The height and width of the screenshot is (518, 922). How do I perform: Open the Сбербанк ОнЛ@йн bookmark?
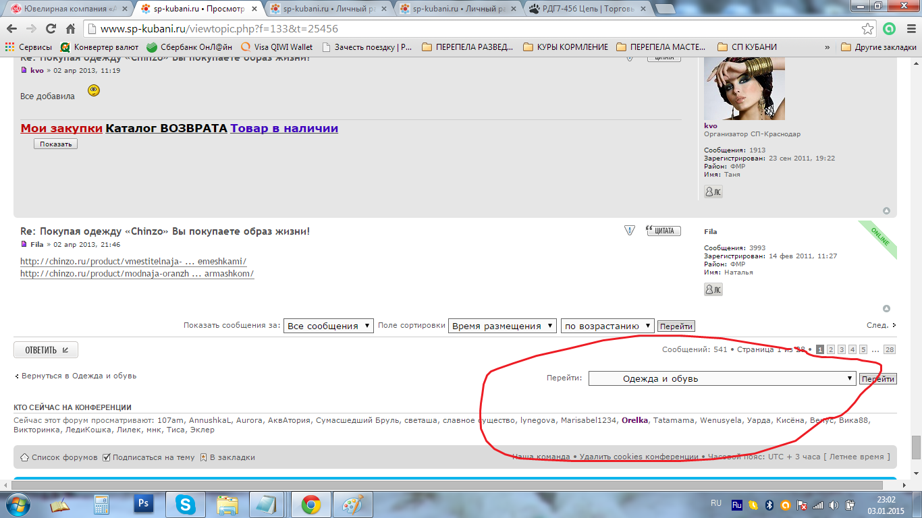189,47
